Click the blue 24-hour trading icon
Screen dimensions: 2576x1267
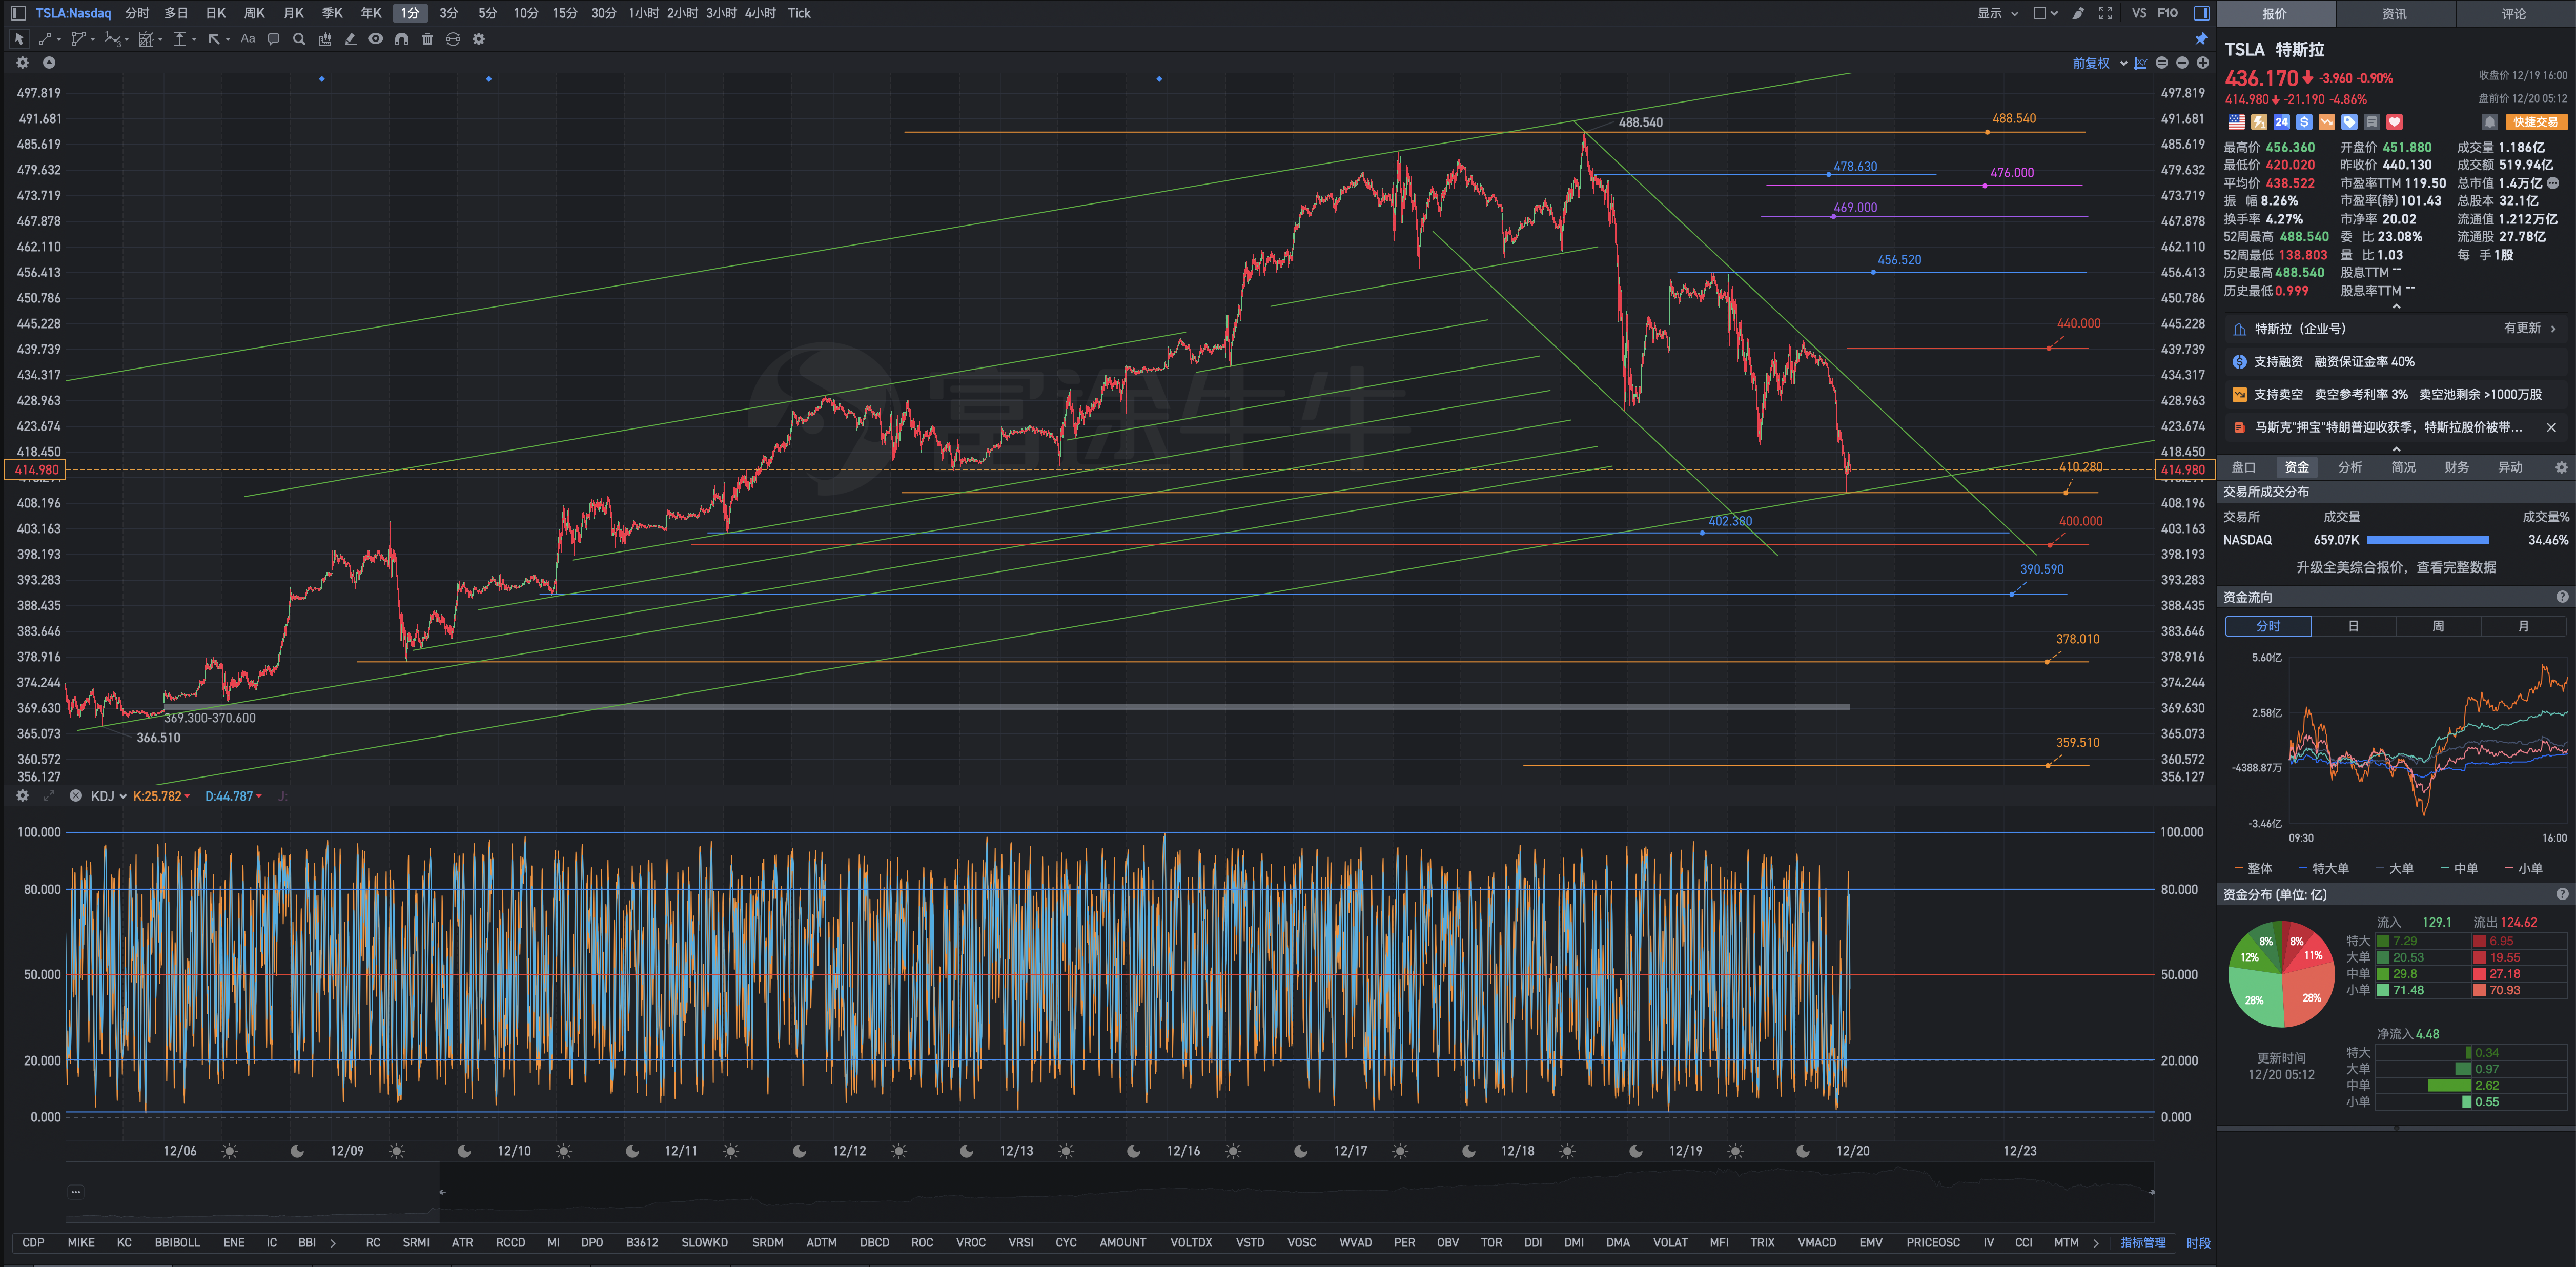pyautogui.click(x=2281, y=122)
